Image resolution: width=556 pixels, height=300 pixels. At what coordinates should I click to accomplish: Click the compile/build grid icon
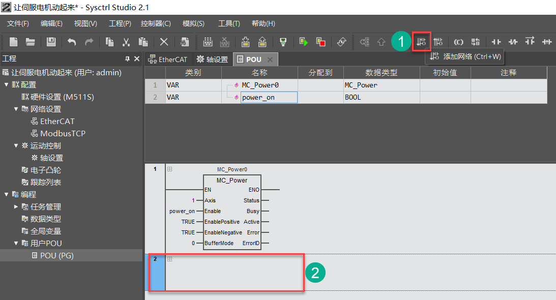[208, 42]
